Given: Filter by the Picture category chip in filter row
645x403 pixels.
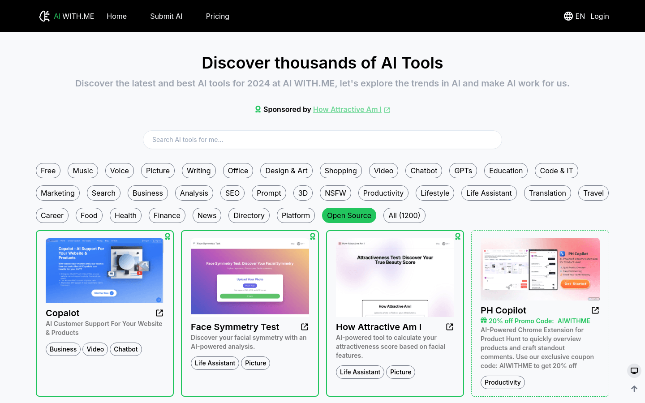Looking at the screenshot, I should pos(158,171).
